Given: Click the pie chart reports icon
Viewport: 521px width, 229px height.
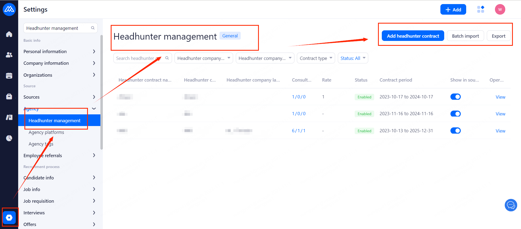Looking at the screenshot, I should coord(9,138).
